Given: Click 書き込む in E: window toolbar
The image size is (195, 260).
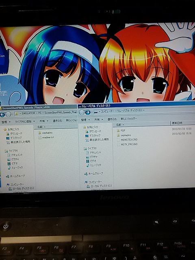Looking at the screenshot, I should click(112, 119).
